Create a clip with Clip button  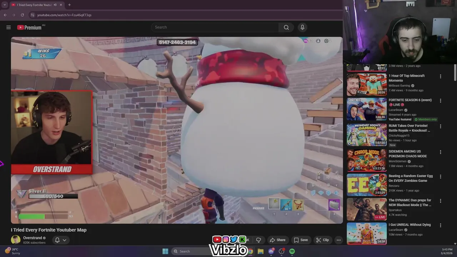coord(322,240)
